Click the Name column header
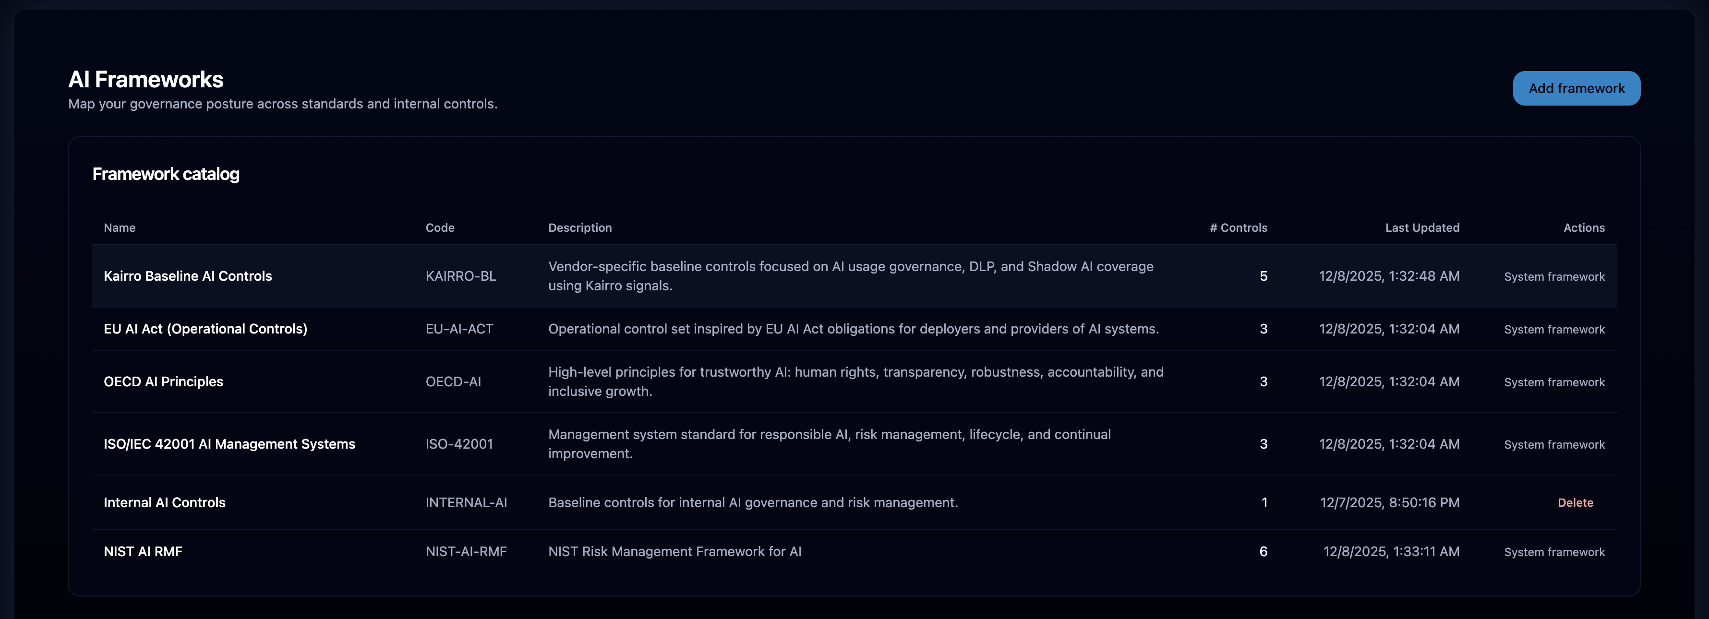Image resolution: width=1709 pixels, height=619 pixels. (120, 227)
